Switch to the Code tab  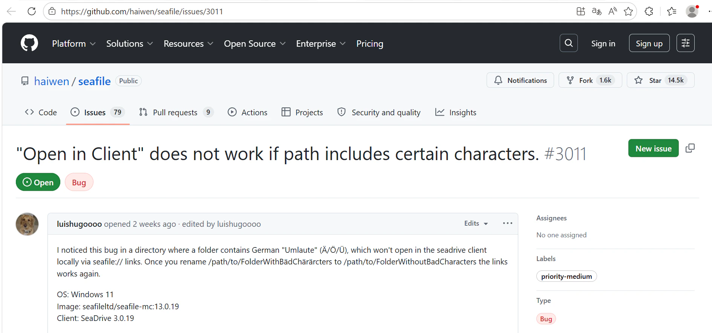(x=41, y=112)
